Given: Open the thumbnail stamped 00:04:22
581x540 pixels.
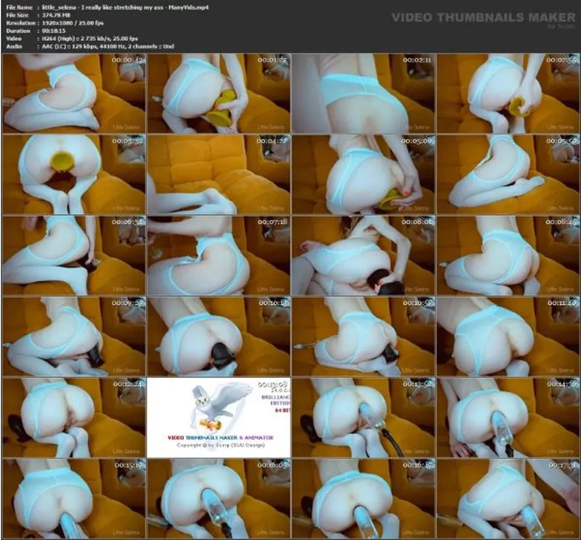Looking at the screenshot, I should (x=218, y=174).
